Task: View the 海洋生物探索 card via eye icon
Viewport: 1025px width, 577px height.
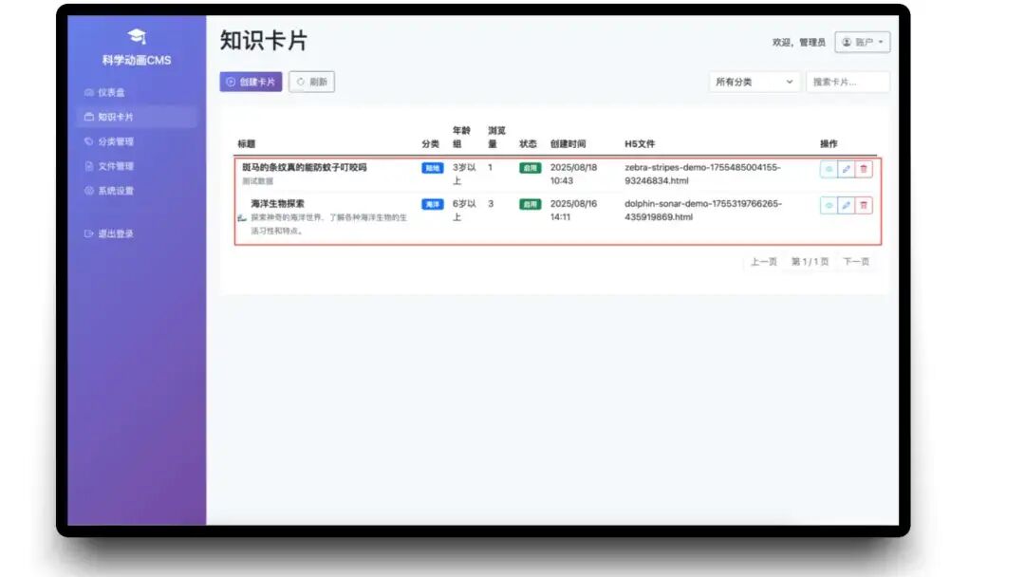Action: pyautogui.click(x=829, y=205)
